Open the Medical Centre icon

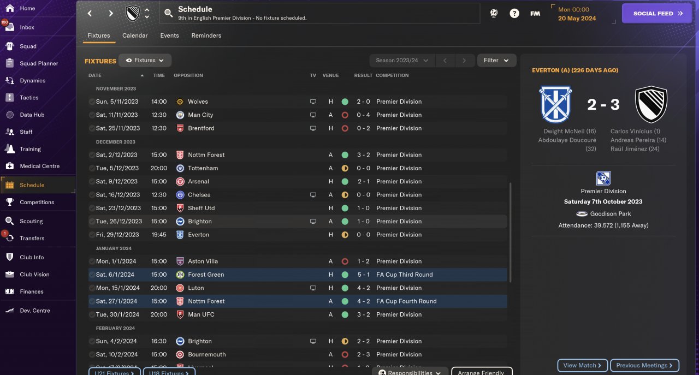pyautogui.click(x=9, y=166)
